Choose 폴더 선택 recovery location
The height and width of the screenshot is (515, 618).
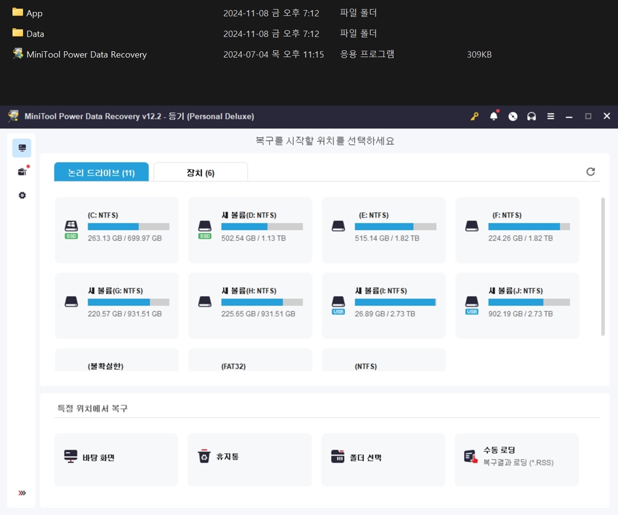tap(383, 460)
